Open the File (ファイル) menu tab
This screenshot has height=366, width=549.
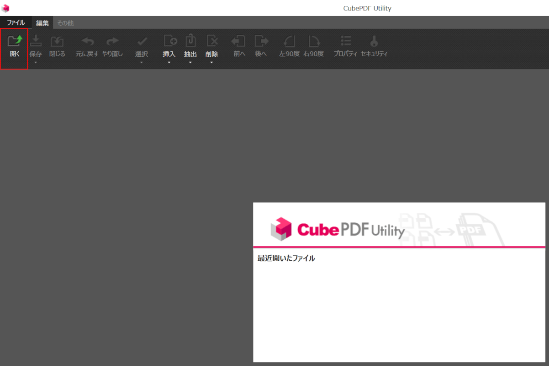pos(16,22)
